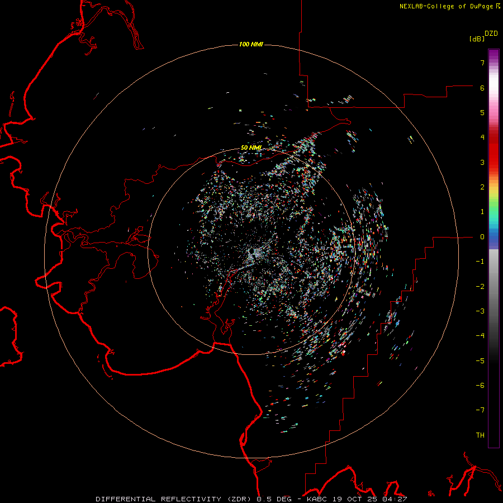Click the -5 value on color scale
This screenshot has height=503, width=503.
480,361
